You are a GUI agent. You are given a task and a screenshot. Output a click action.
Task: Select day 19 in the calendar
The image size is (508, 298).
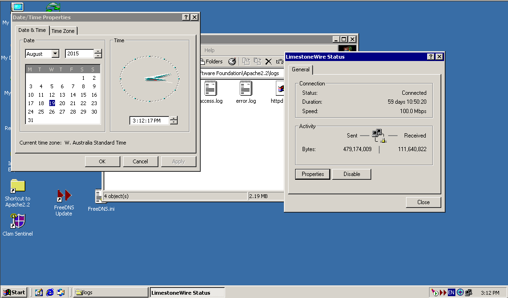[x=52, y=103]
